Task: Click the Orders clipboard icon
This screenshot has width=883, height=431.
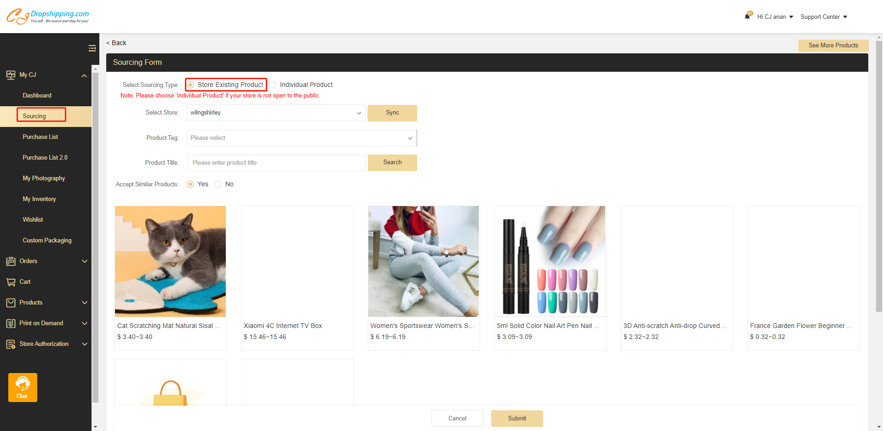Action: point(11,261)
